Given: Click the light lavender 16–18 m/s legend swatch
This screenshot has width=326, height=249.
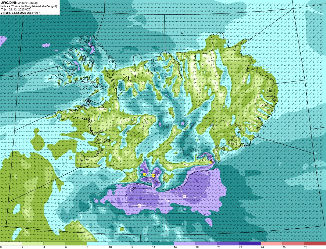Looking at the screenshot, I should pyautogui.click(x=185, y=244).
